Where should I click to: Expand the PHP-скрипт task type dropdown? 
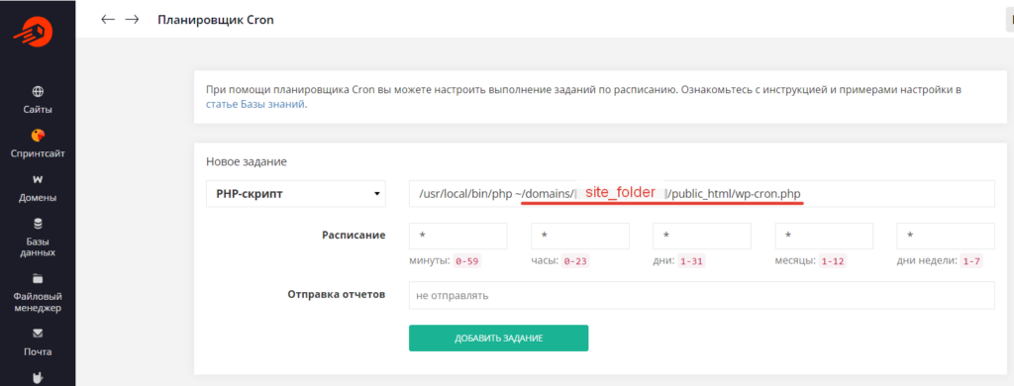[x=295, y=193]
